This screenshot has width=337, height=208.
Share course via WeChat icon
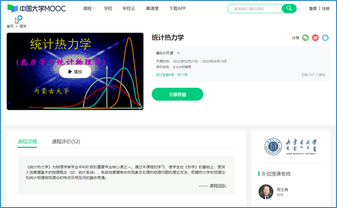305,38
